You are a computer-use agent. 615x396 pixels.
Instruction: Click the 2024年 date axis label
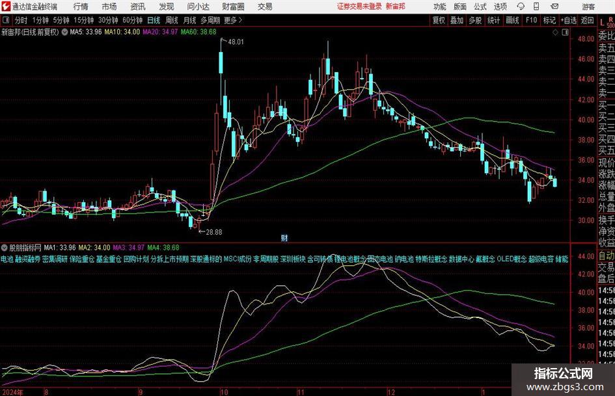pos(12,392)
